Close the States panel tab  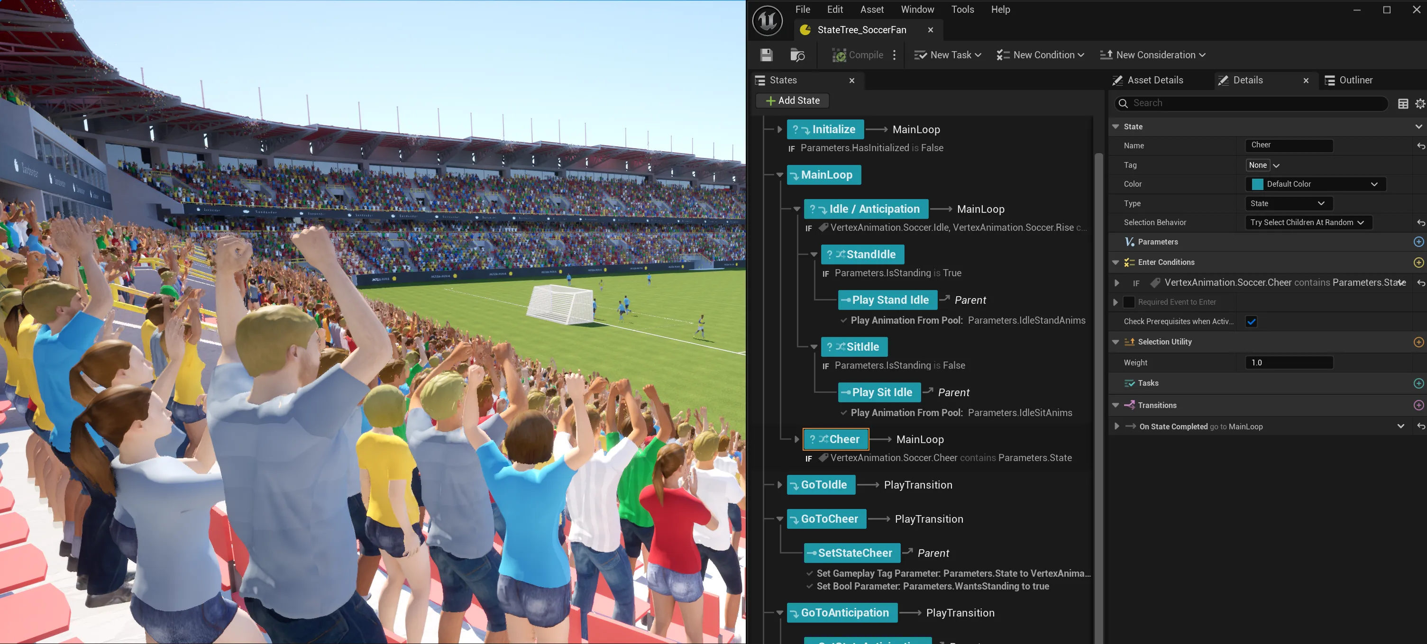coord(851,81)
